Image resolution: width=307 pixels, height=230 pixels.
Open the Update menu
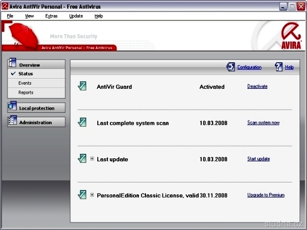(76, 16)
